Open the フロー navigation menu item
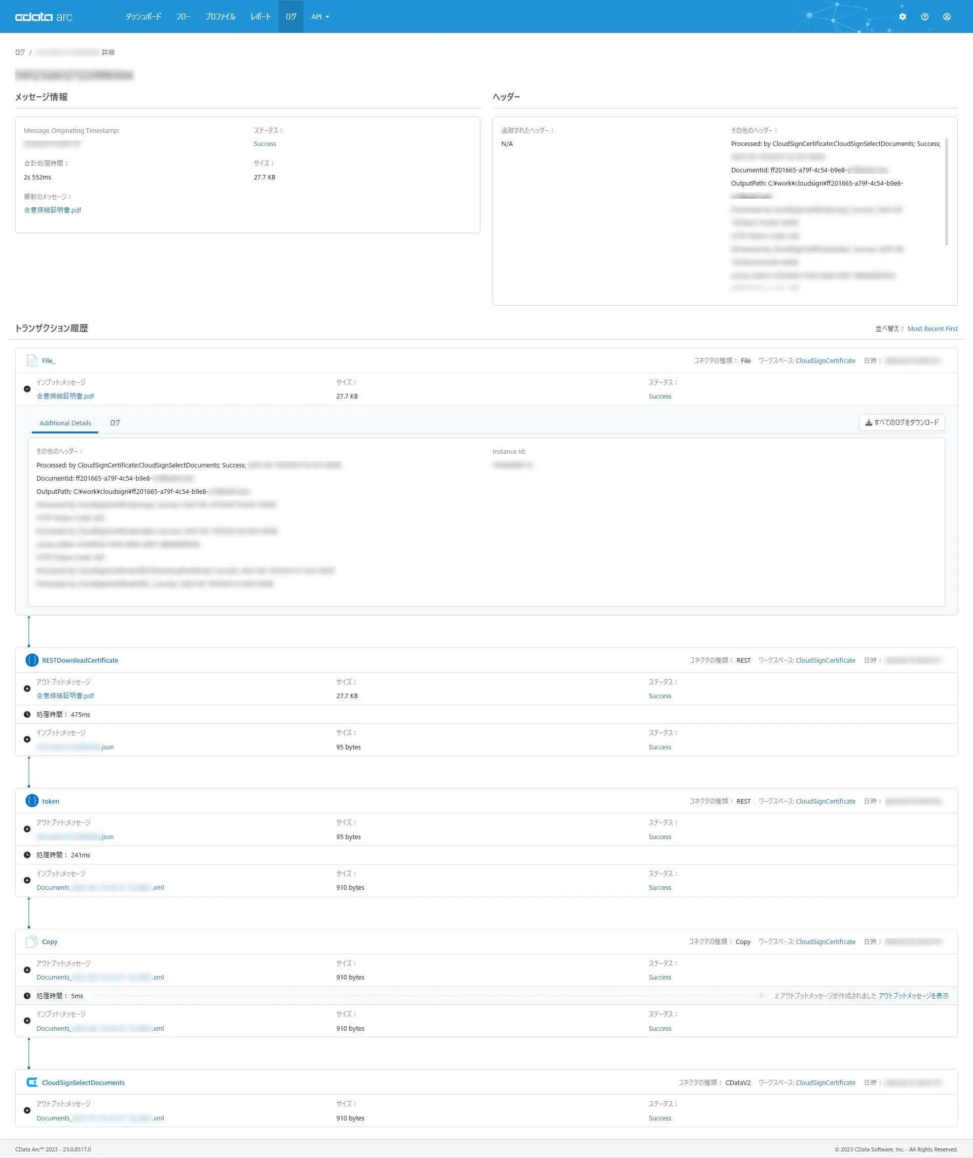Image resolution: width=973 pixels, height=1158 pixels. pyautogui.click(x=183, y=17)
